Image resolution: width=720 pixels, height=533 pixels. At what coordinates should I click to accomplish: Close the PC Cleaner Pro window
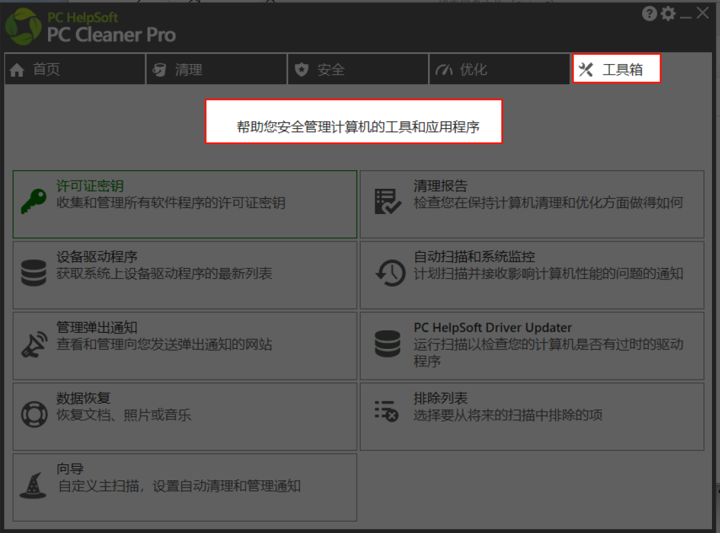(703, 13)
